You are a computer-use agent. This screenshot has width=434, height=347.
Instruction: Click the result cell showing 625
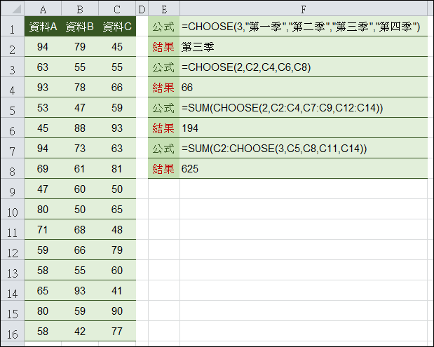304,168
